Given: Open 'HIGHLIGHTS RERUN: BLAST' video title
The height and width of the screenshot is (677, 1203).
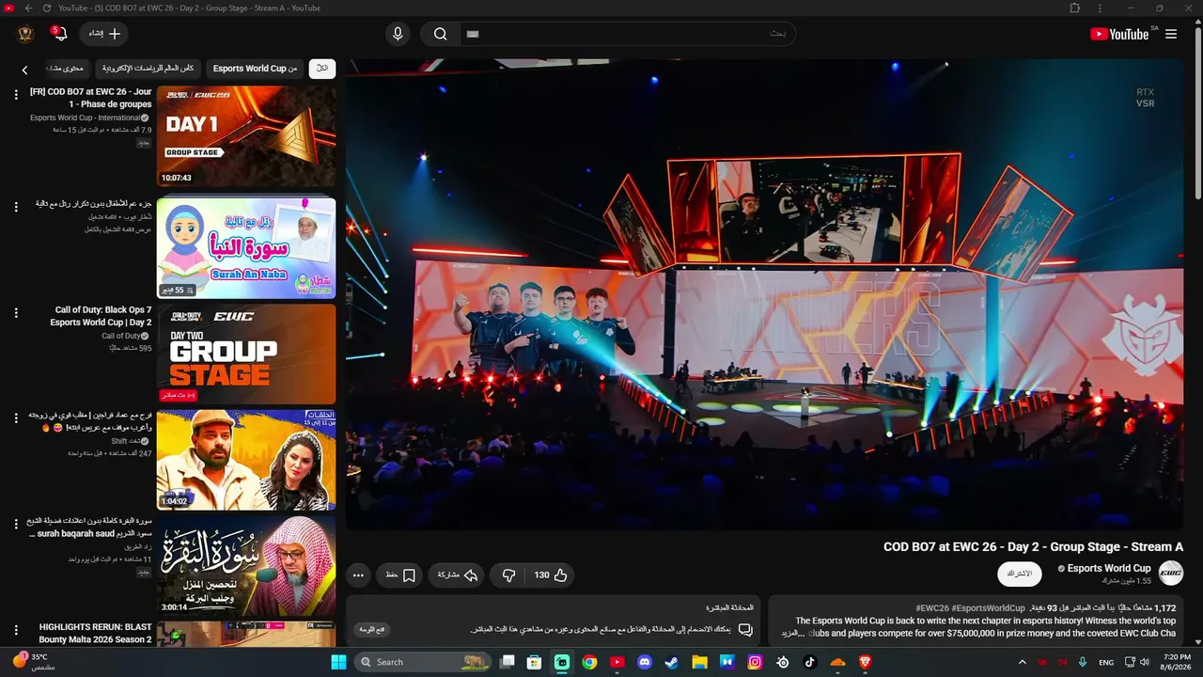Looking at the screenshot, I should (x=95, y=633).
